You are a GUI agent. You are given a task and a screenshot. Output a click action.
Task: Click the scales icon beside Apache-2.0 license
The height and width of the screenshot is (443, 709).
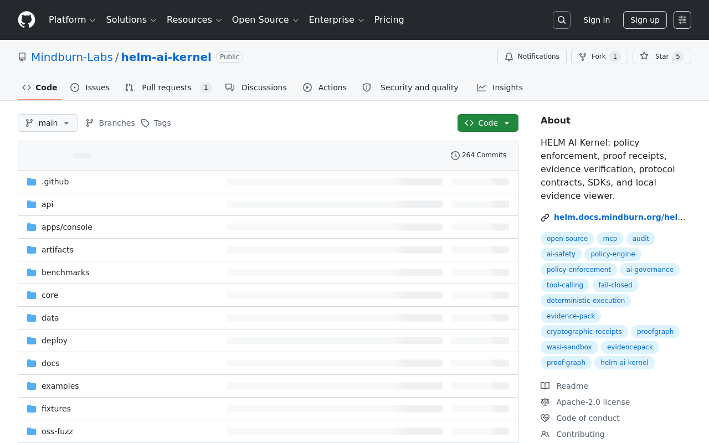545,402
